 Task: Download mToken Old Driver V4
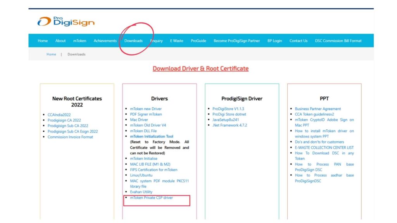coord(148,125)
